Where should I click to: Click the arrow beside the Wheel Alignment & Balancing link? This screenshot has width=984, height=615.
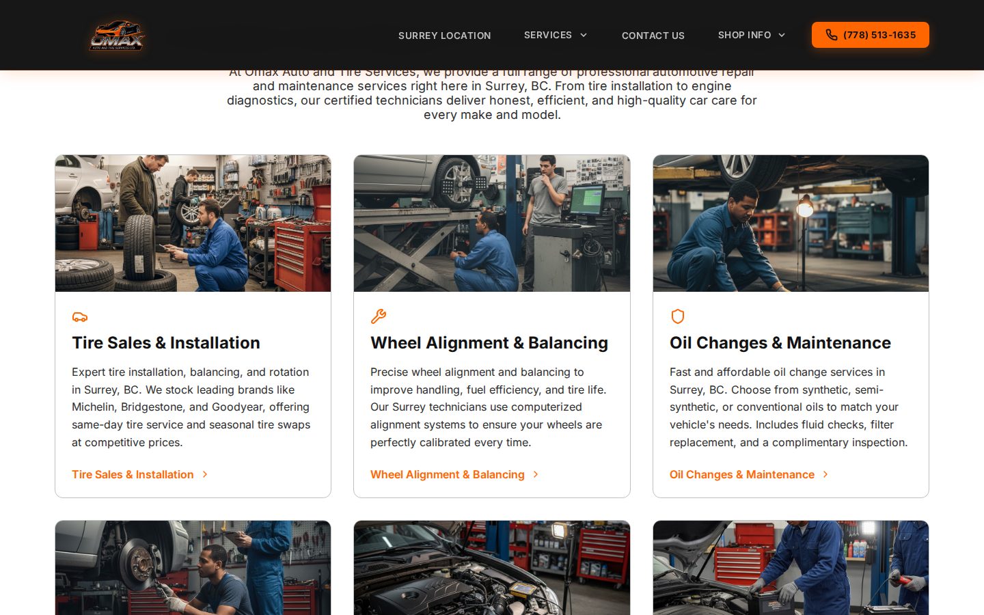pyautogui.click(x=536, y=474)
